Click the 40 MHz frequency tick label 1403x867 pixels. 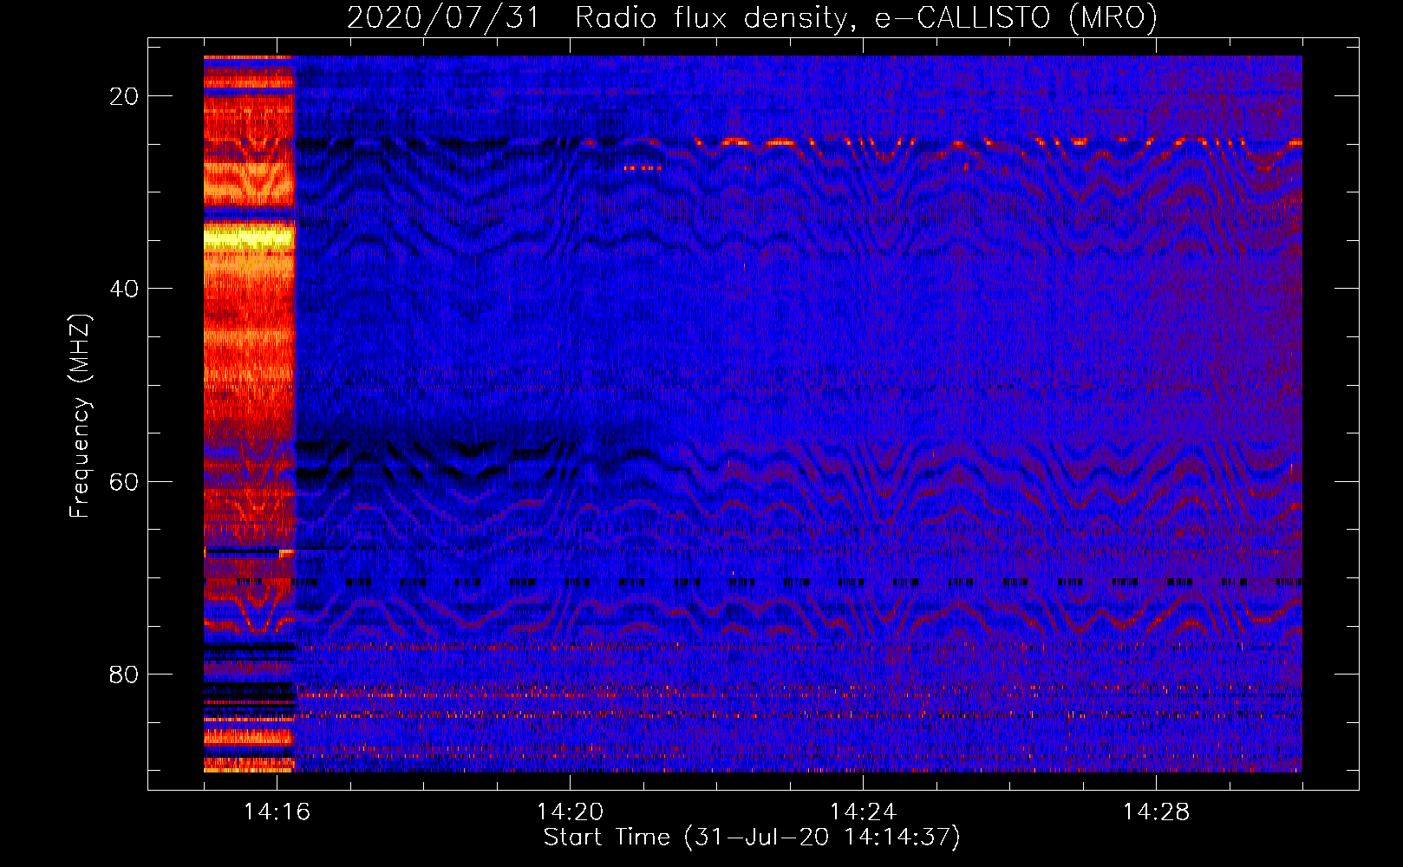coord(124,289)
